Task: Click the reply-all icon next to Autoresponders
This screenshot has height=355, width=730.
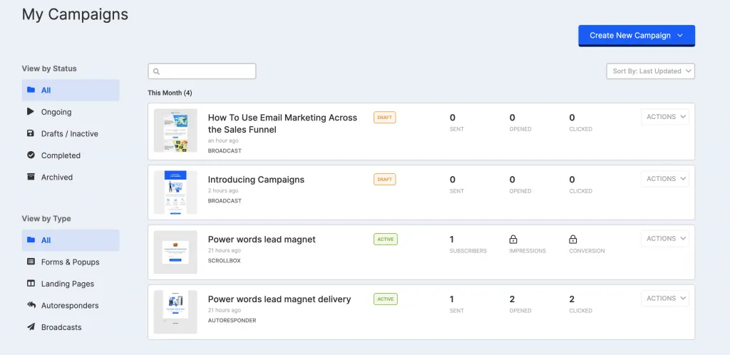Action: (x=31, y=305)
